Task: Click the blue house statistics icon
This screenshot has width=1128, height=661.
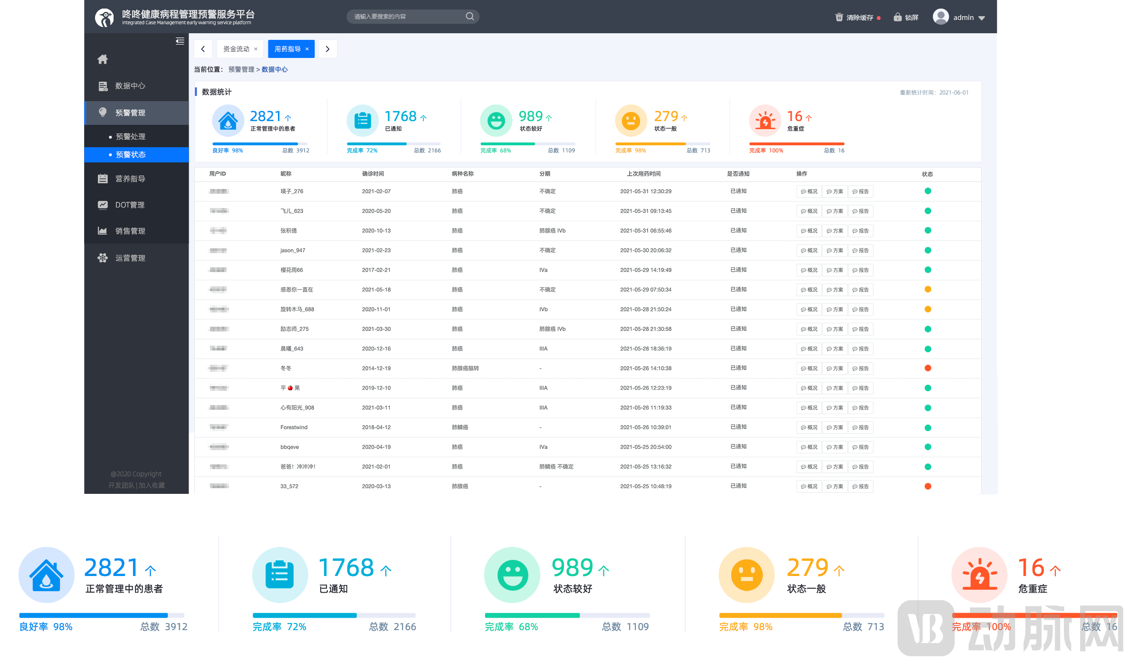Action: point(228,121)
